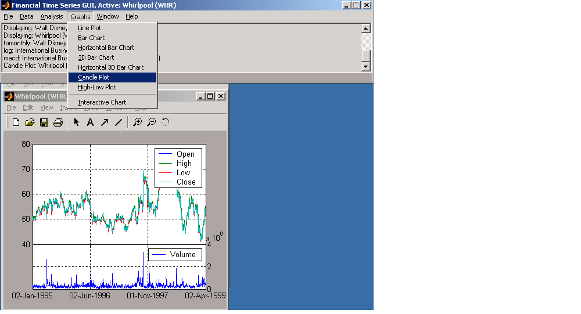Click 'Displaying: Walt Disney' log line
Screen dimensions: 581x314
(35, 28)
